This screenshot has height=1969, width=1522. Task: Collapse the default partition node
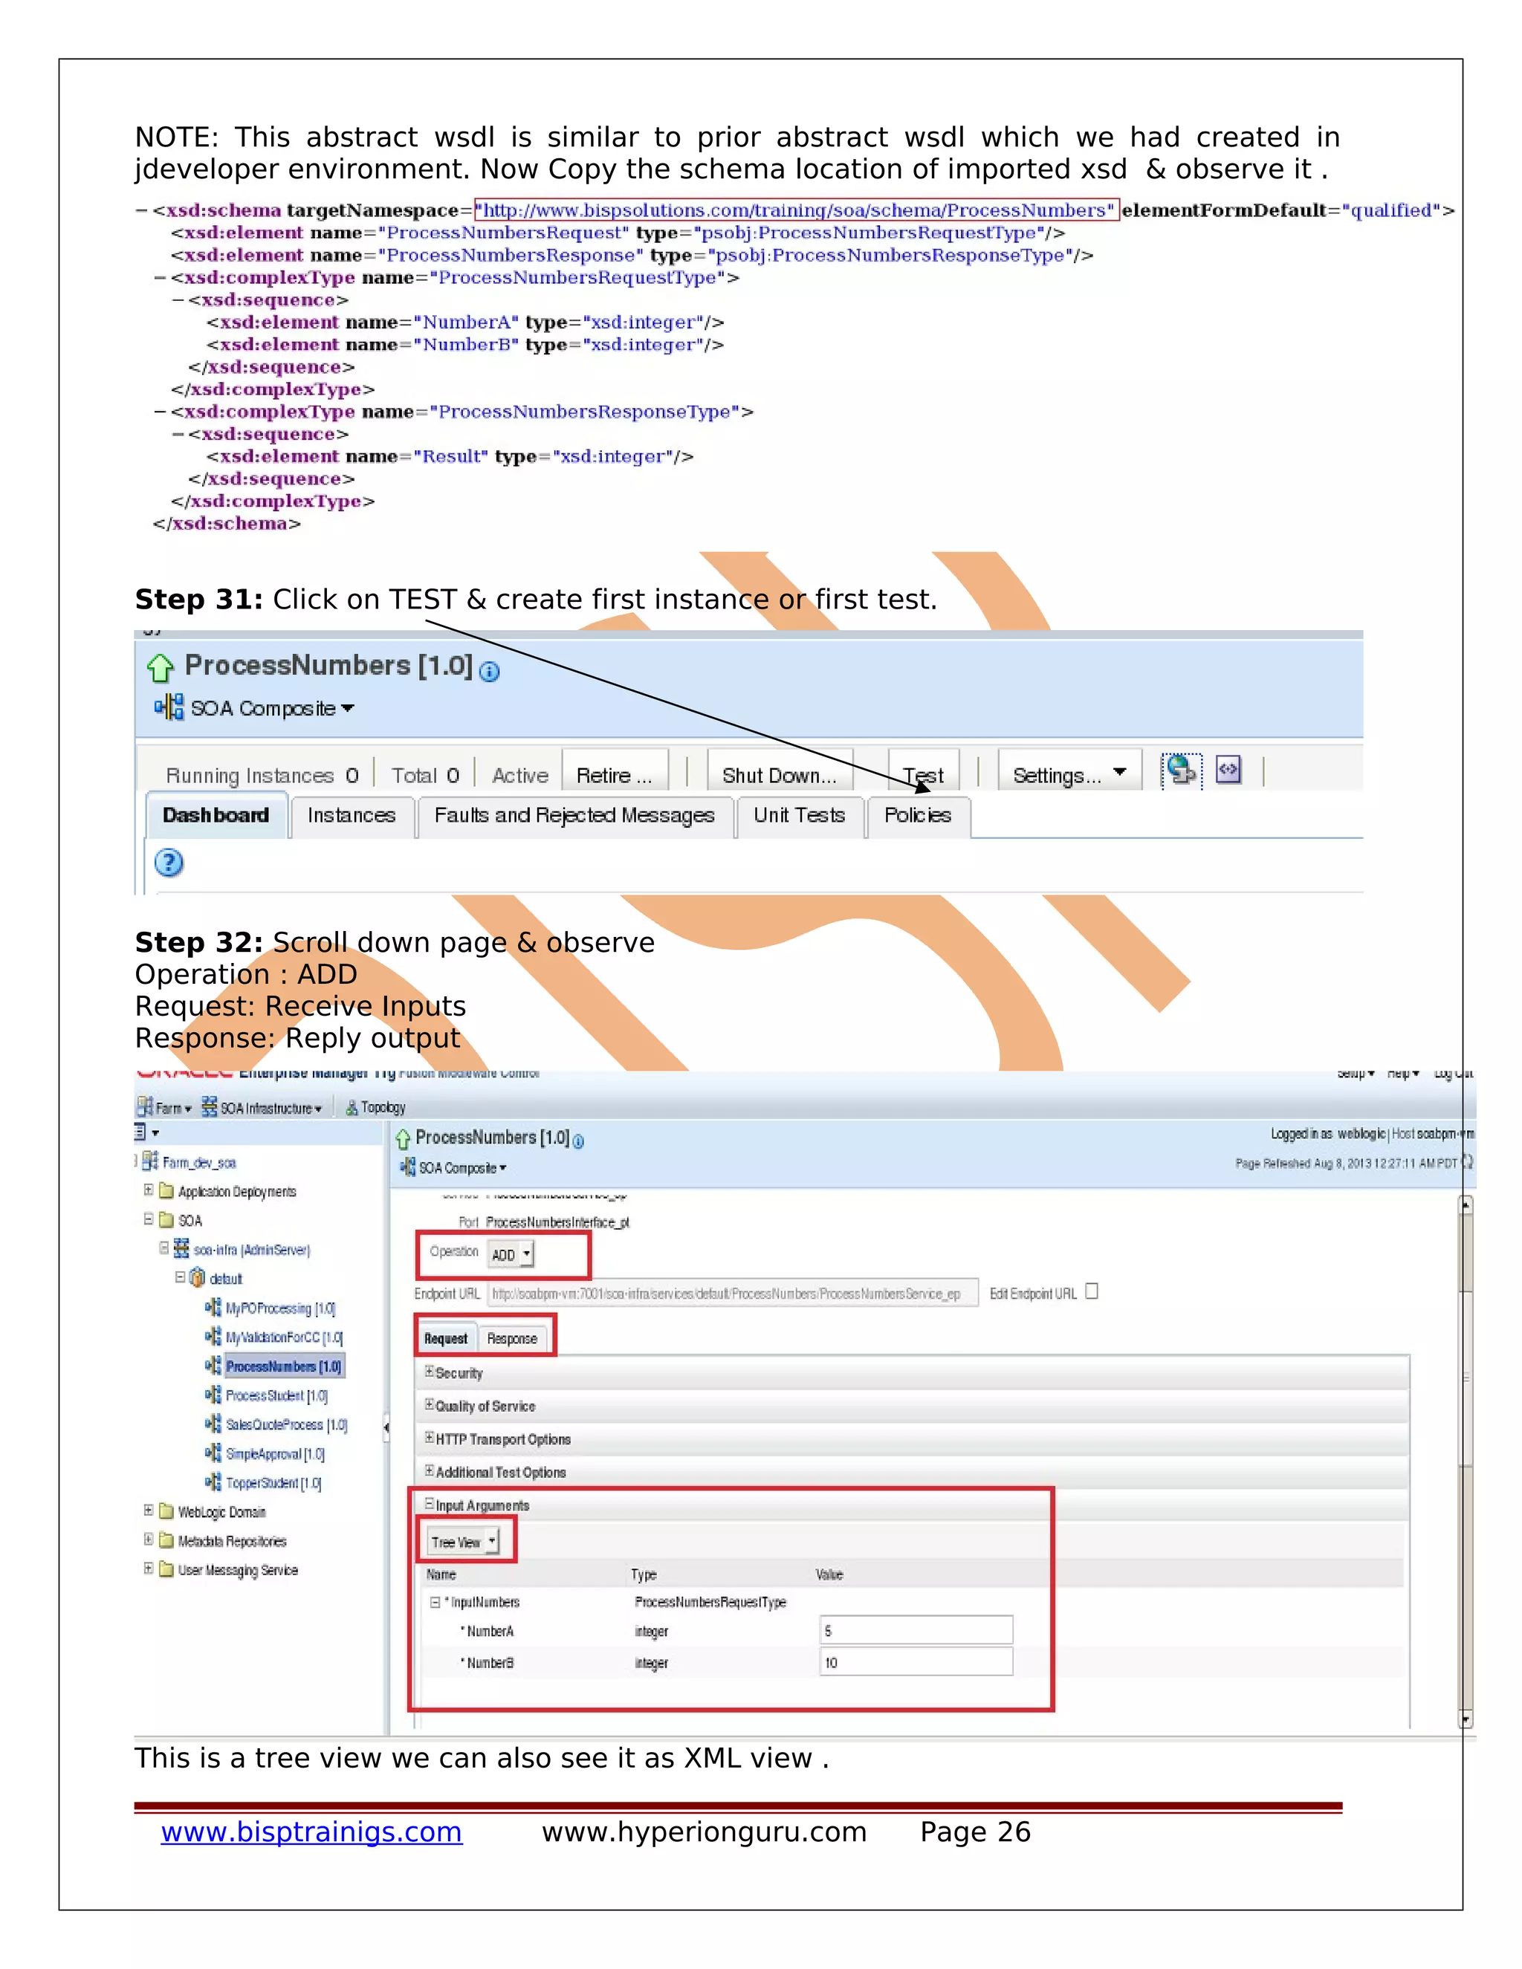pos(179,1277)
